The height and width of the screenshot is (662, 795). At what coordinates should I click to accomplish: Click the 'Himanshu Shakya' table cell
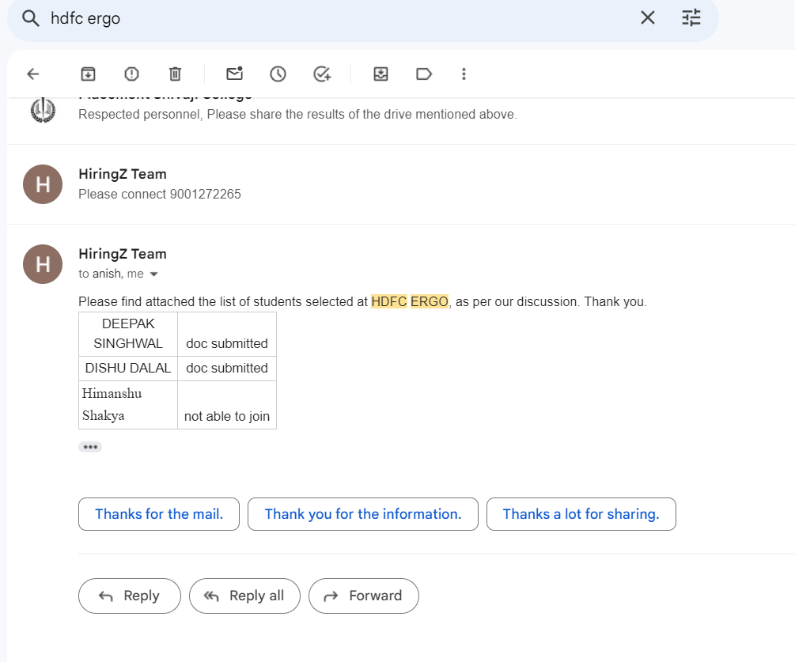coord(128,405)
